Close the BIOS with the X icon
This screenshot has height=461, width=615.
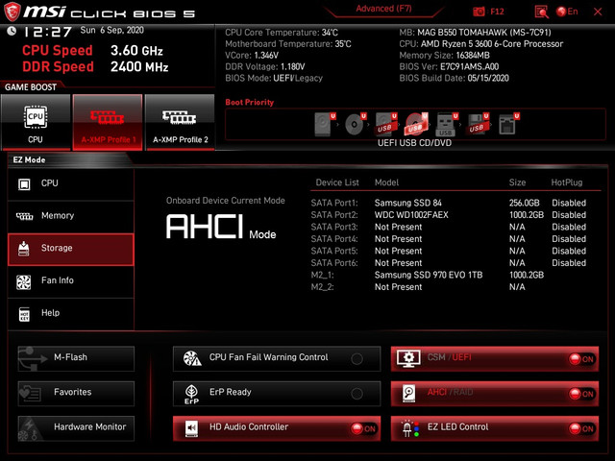pyautogui.click(x=598, y=12)
